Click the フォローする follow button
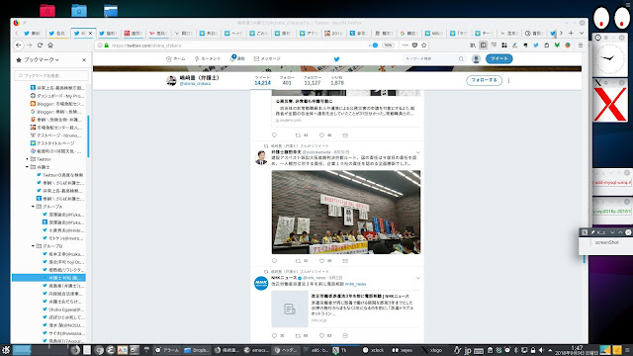The width and height of the screenshot is (633, 356). point(484,80)
